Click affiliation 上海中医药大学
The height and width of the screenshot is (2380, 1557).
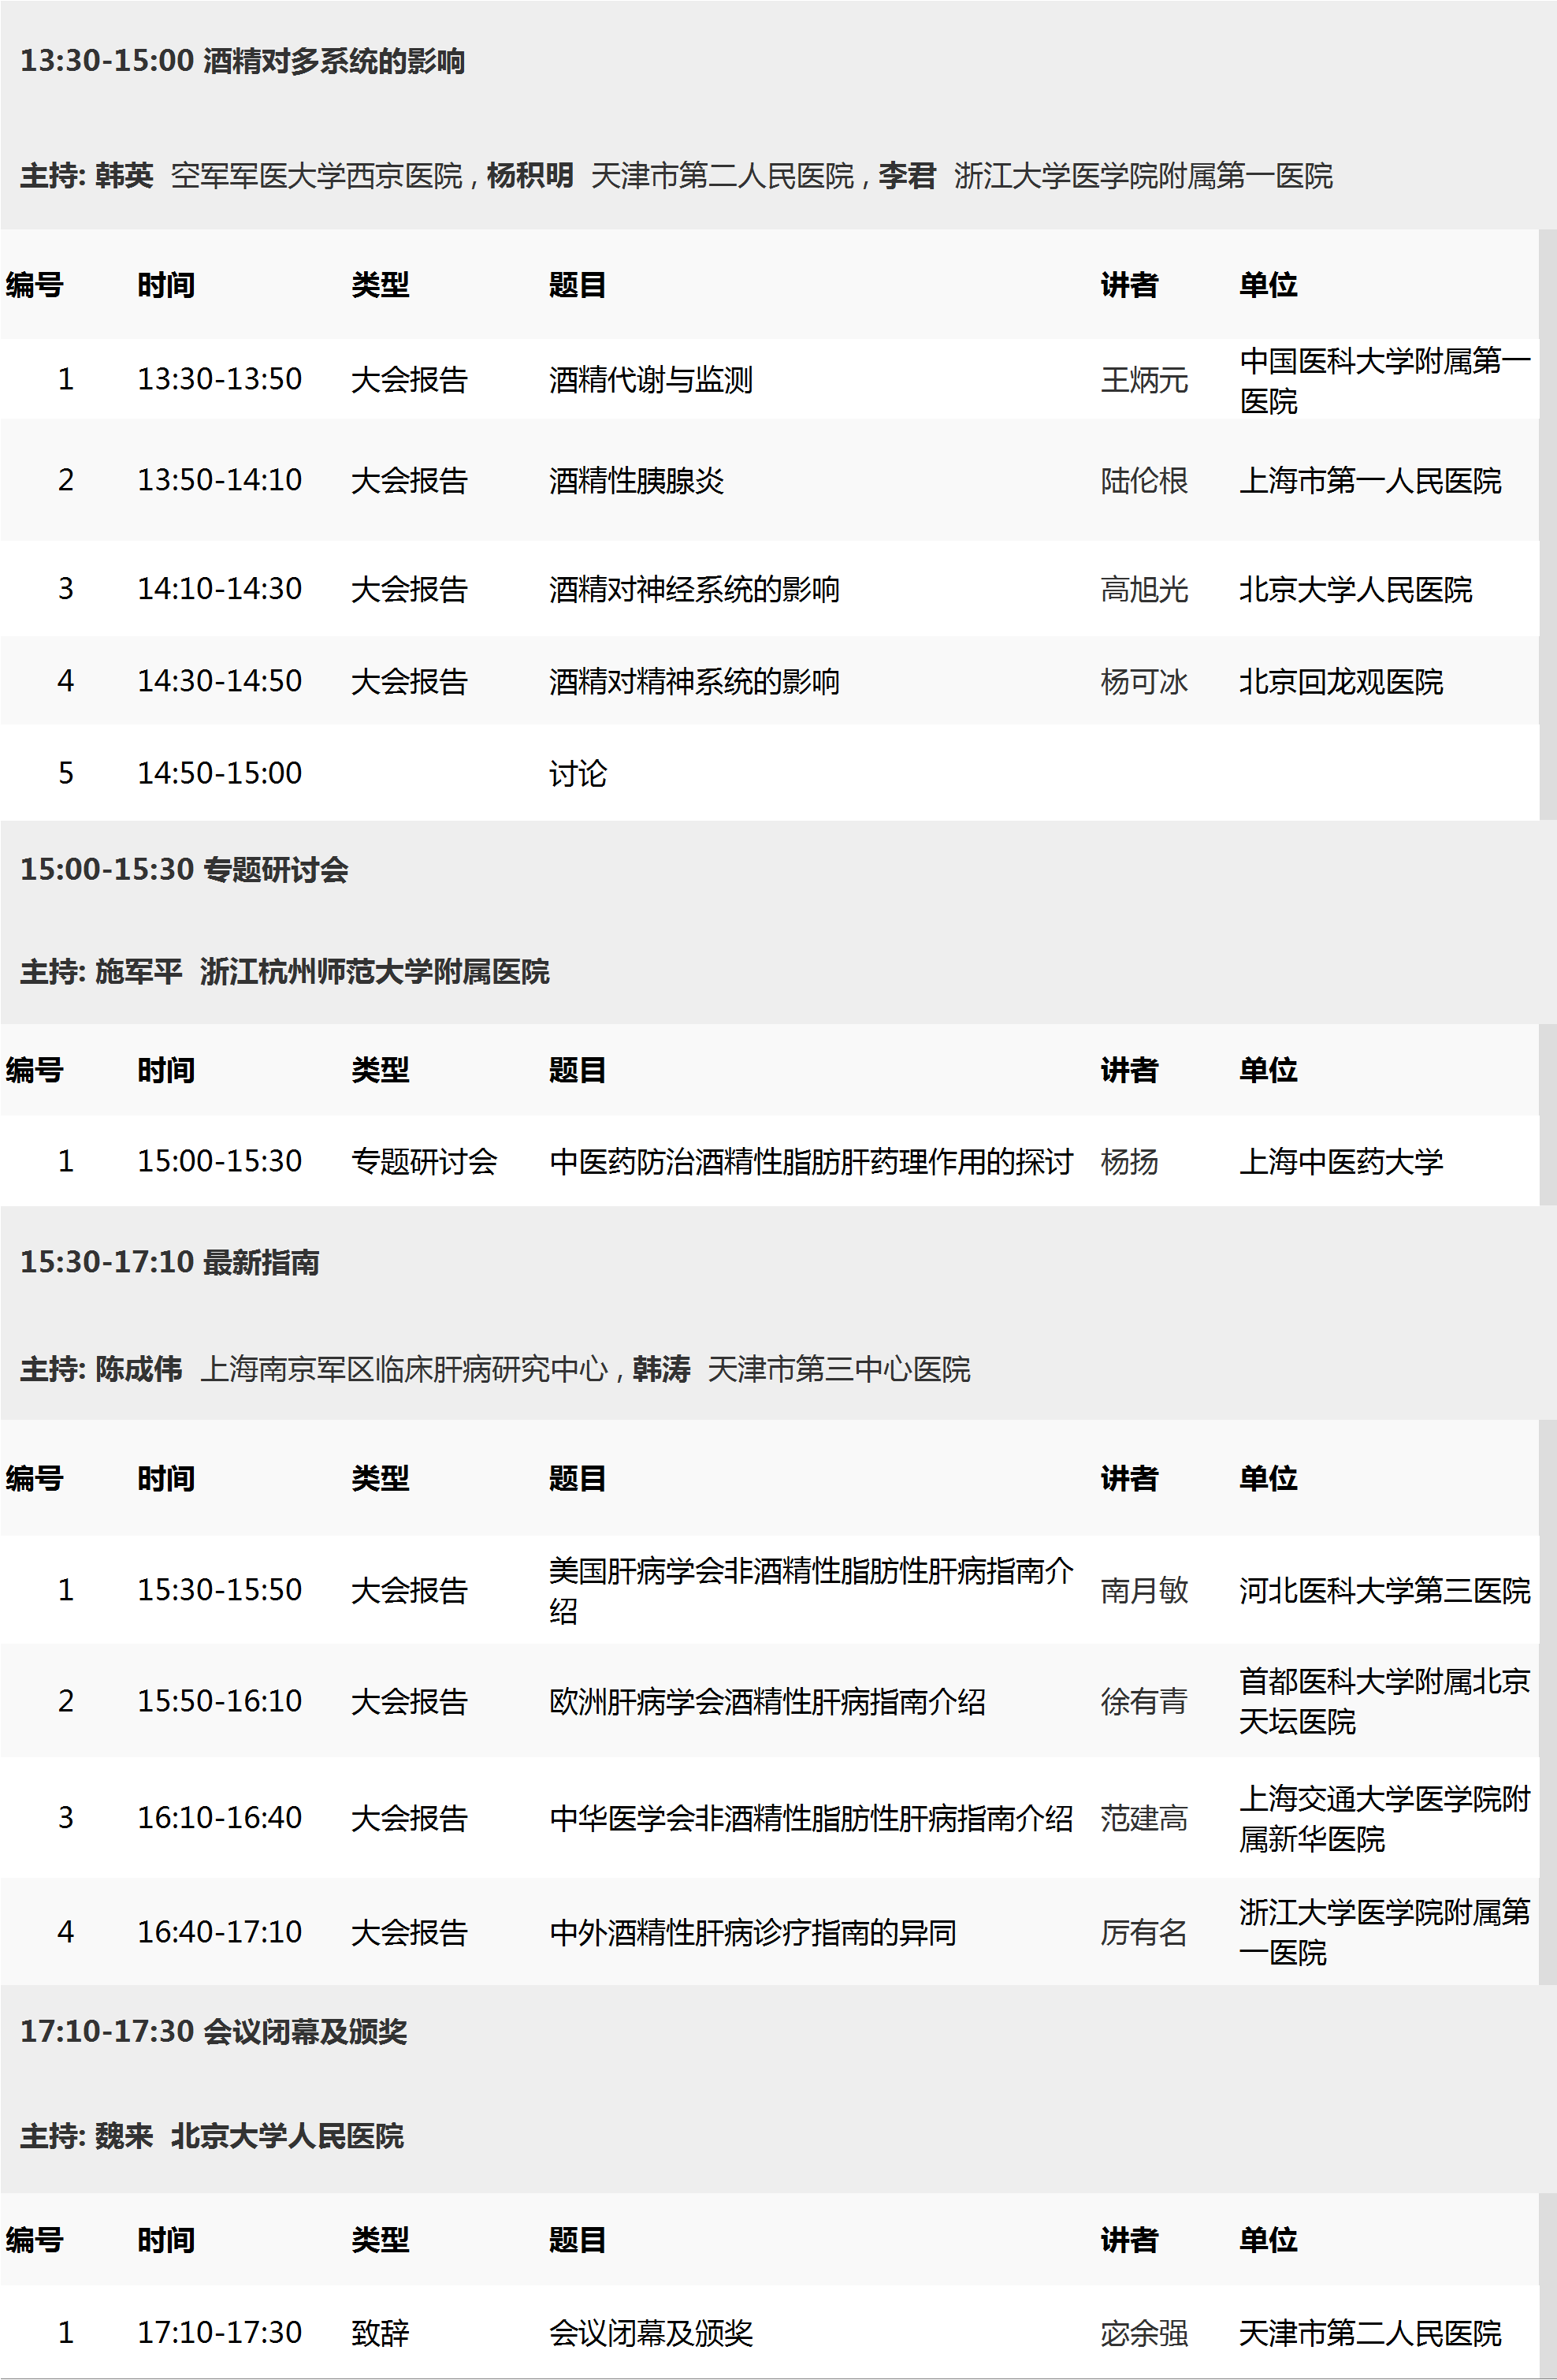(x=1341, y=1161)
